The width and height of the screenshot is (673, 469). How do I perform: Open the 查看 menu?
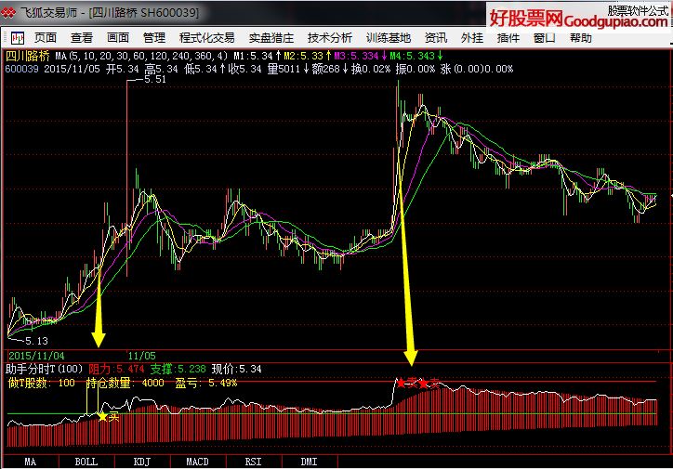coord(82,38)
